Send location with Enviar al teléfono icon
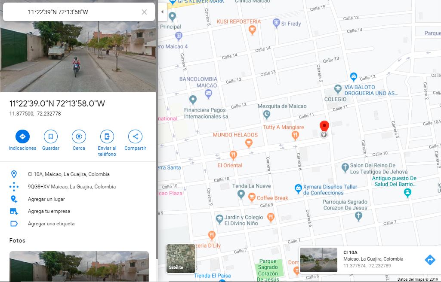The image size is (441, 282). 107,136
